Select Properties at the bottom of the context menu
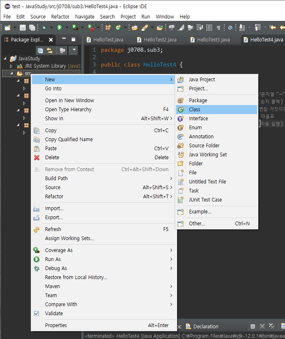Screen dimensions: 285x339 point(103,325)
